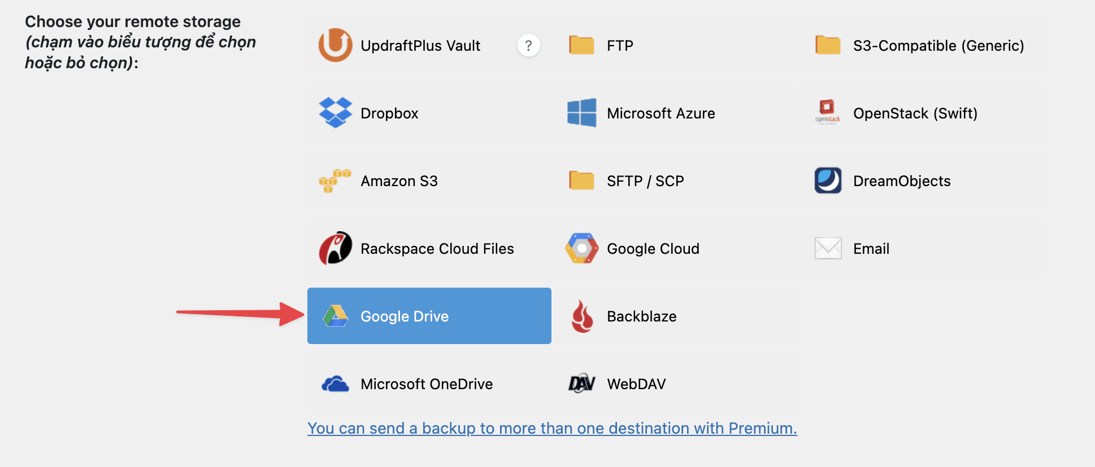The height and width of the screenshot is (467, 1095).
Task: Select FTP text label
Action: tap(620, 46)
